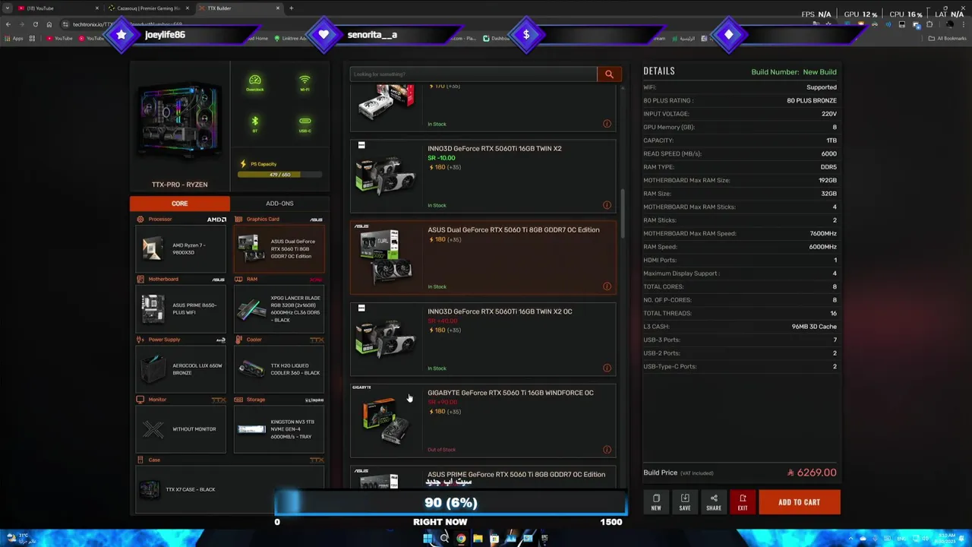This screenshot has height=547, width=972.
Task: Open a new browser tab
Action: tap(291, 8)
